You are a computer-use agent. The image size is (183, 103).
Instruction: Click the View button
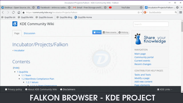[97, 32]
